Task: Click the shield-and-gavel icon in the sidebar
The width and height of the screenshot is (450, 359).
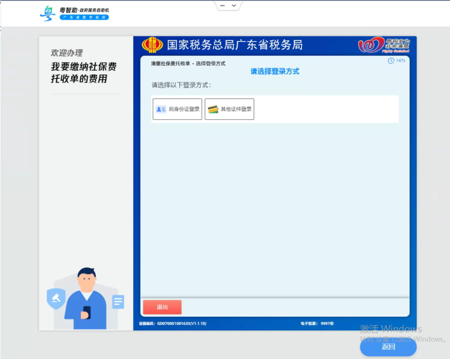Action: pyautogui.click(x=56, y=299)
